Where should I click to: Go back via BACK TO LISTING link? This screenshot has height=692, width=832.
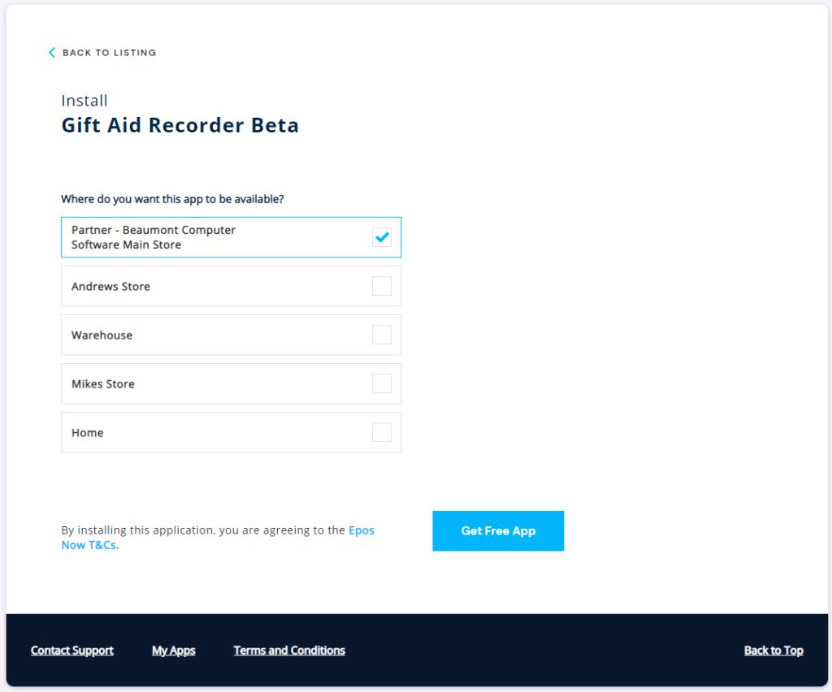coord(110,53)
